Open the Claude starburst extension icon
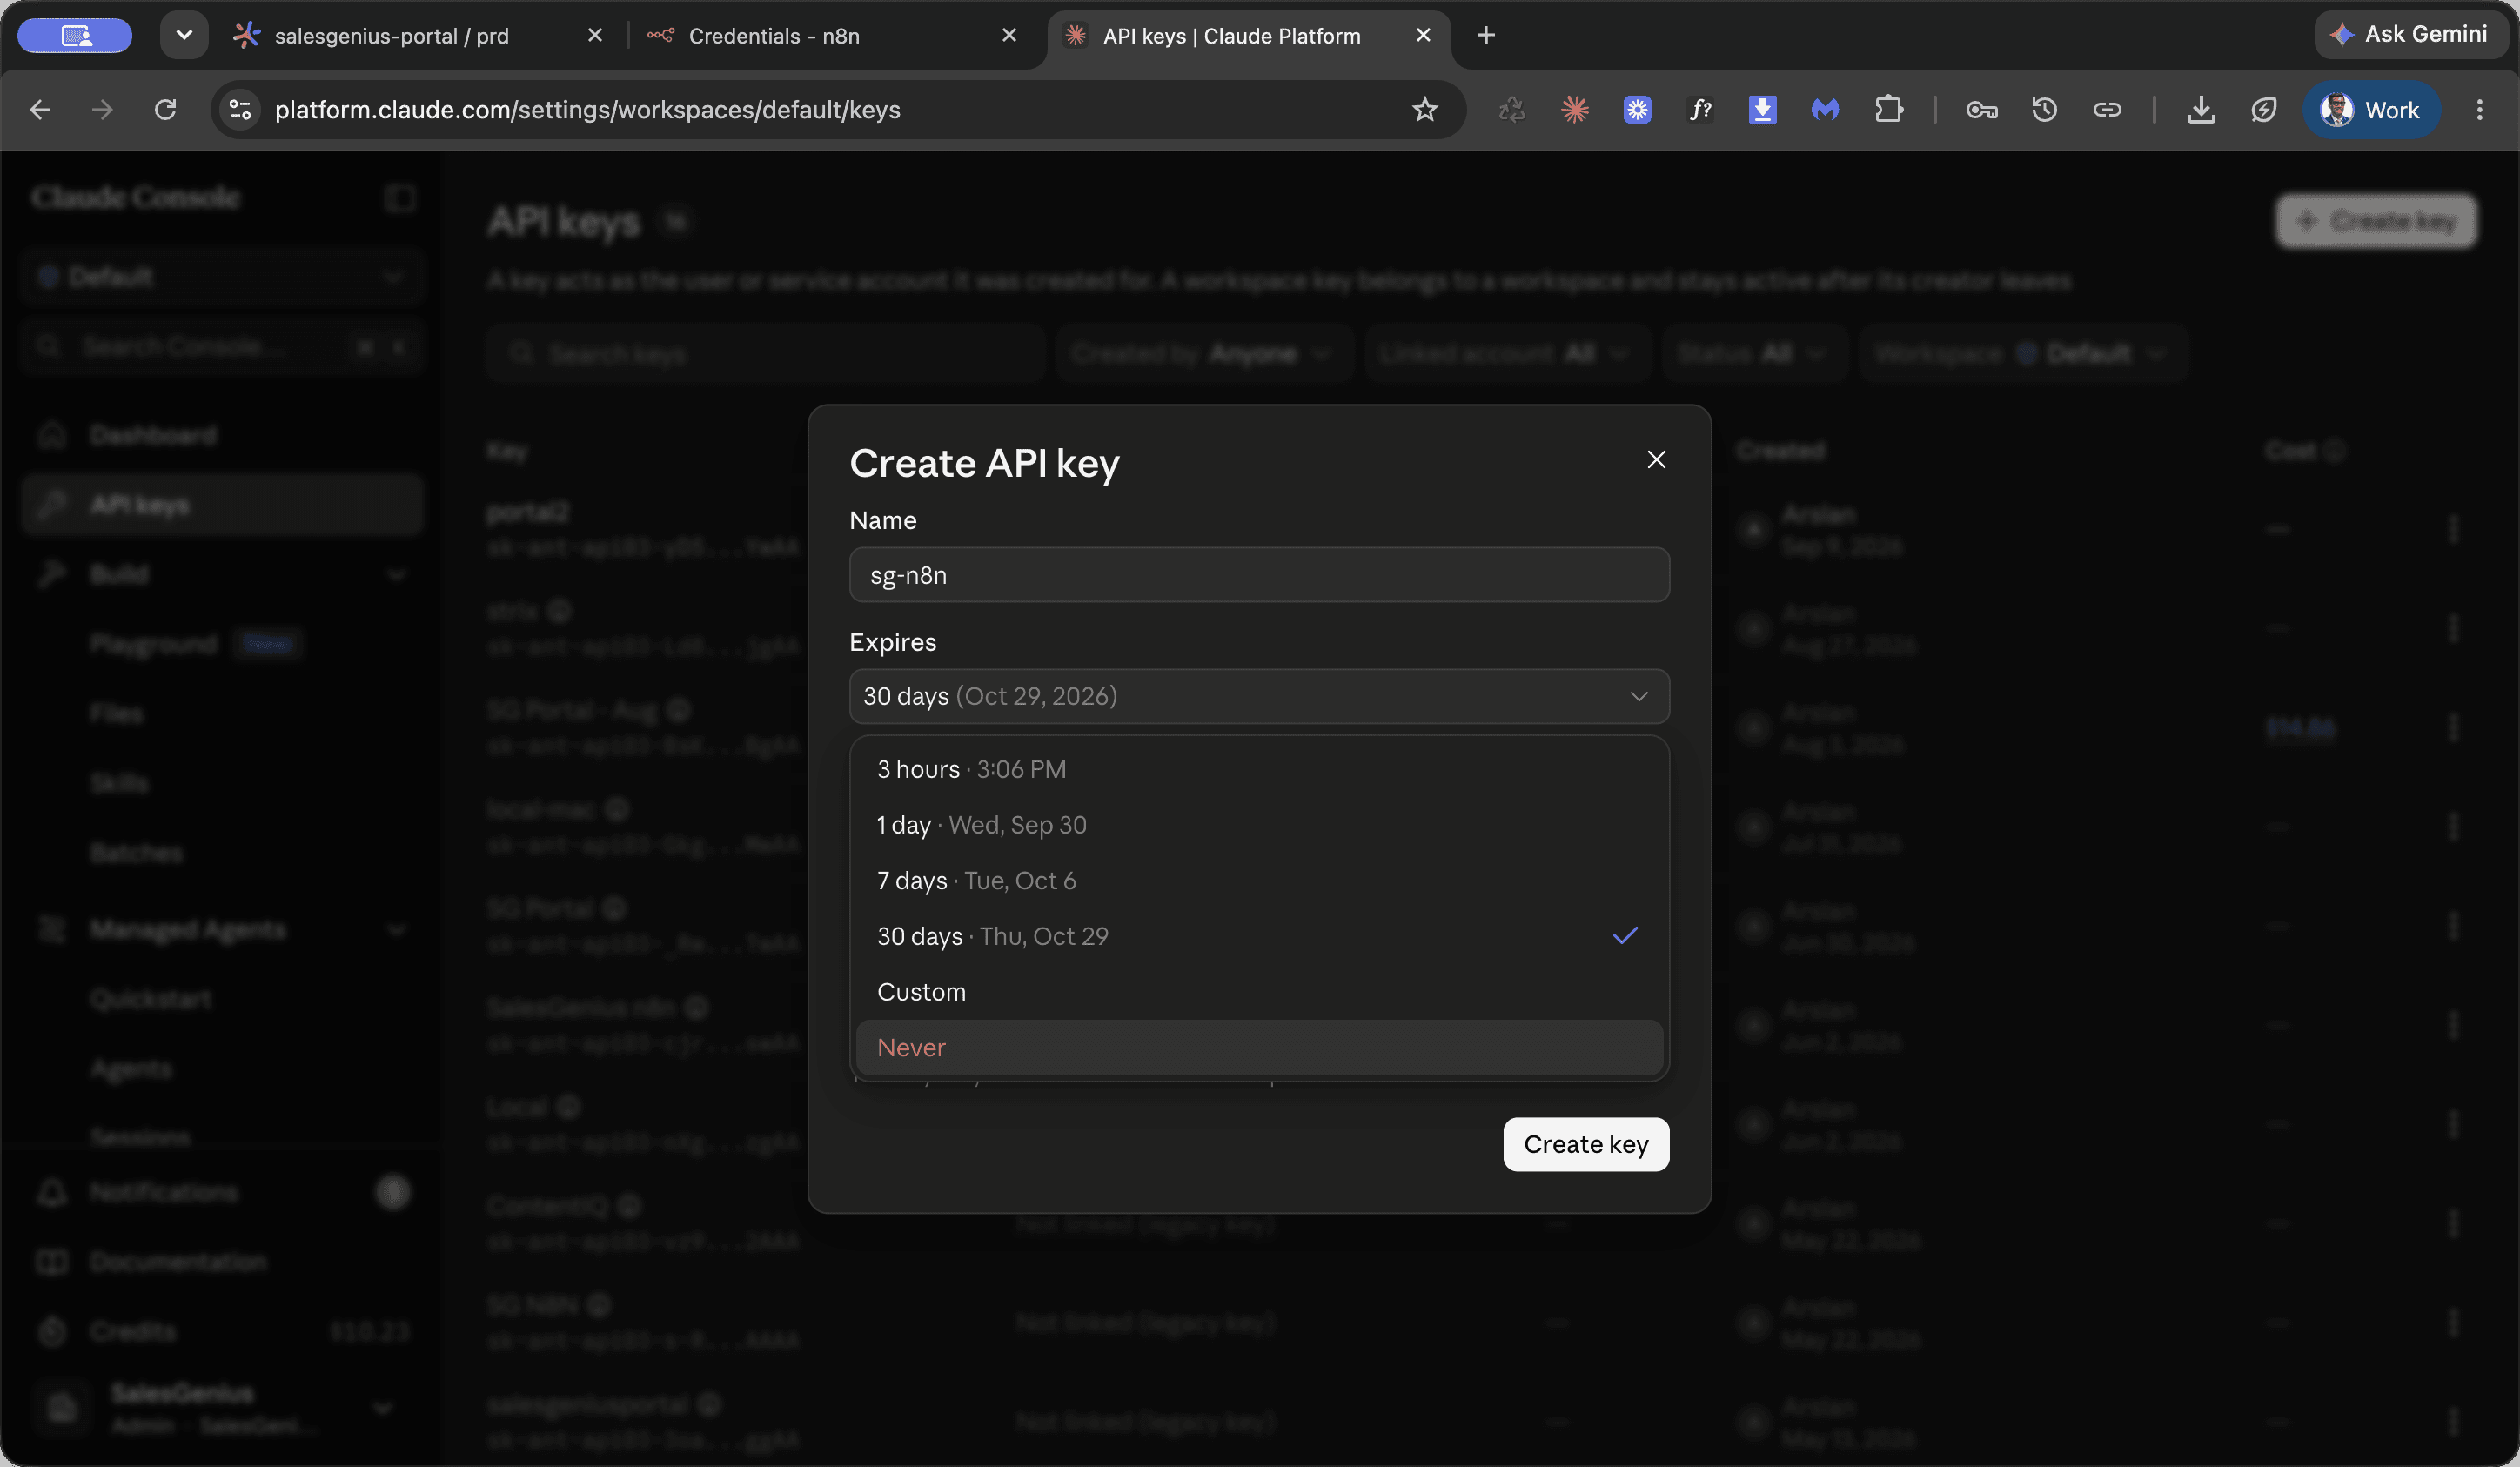 1575,109
